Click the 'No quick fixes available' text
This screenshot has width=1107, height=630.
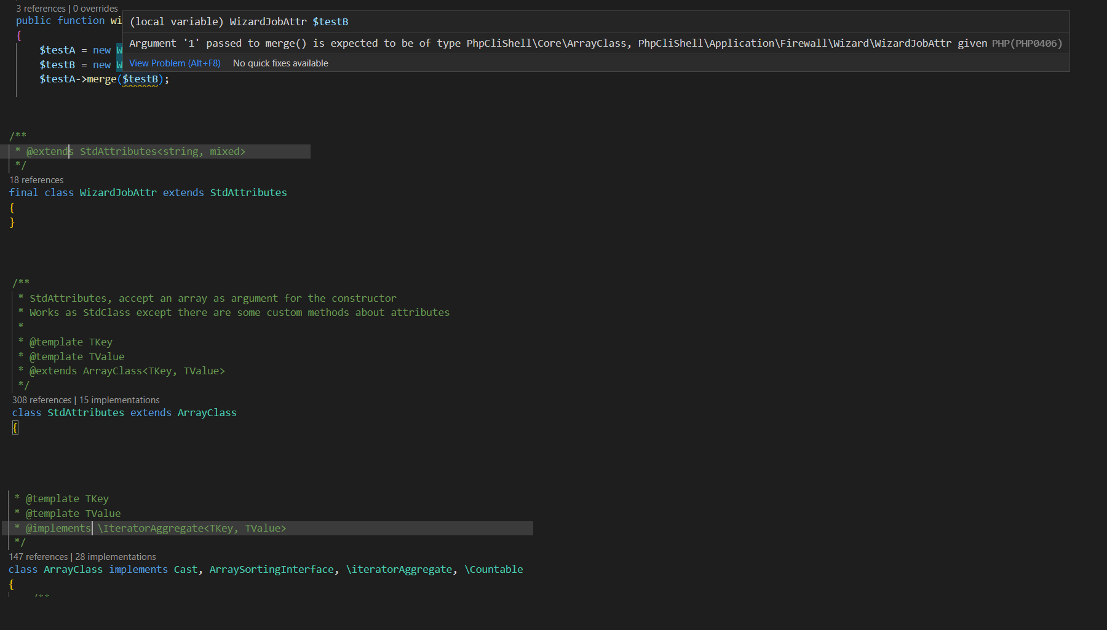coord(280,63)
